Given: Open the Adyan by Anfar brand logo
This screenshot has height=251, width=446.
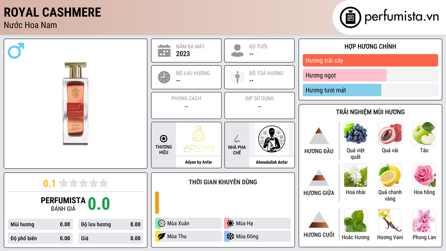Looking at the screenshot, I should tap(199, 139).
